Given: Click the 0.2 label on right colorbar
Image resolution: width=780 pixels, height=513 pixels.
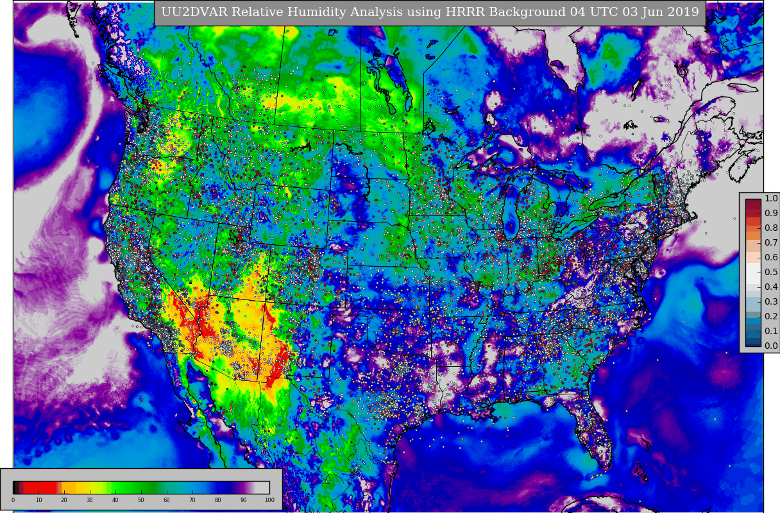Looking at the screenshot, I should pyautogui.click(x=771, y=317).
